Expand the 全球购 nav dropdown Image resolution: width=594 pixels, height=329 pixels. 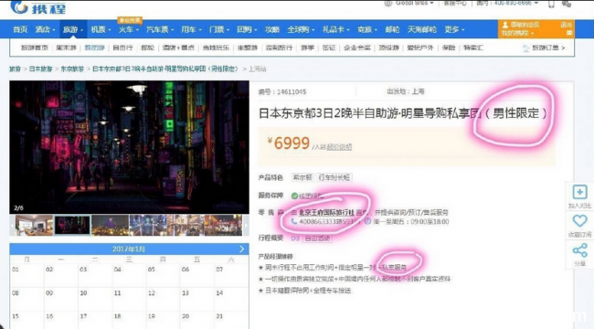click(313, 30)
